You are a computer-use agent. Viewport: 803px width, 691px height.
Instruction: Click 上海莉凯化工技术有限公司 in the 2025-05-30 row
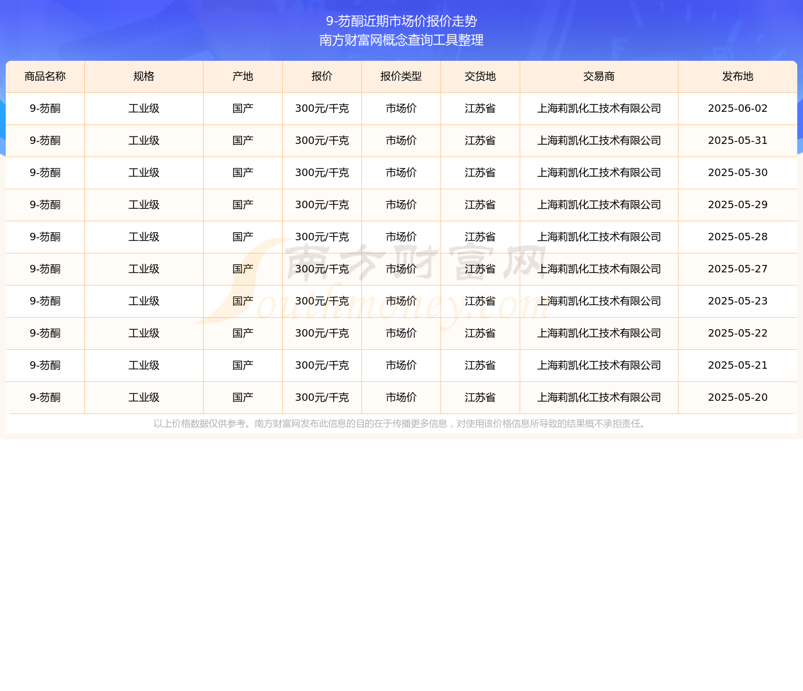click(x=599, y=173)
